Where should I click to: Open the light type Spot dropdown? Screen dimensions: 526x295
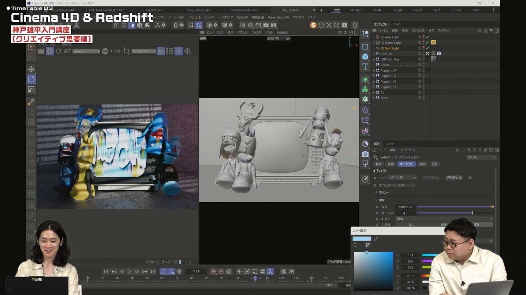tap(402, 177)
